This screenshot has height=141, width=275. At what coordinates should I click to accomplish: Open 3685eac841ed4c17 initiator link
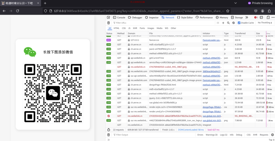(x=212, y=71)
